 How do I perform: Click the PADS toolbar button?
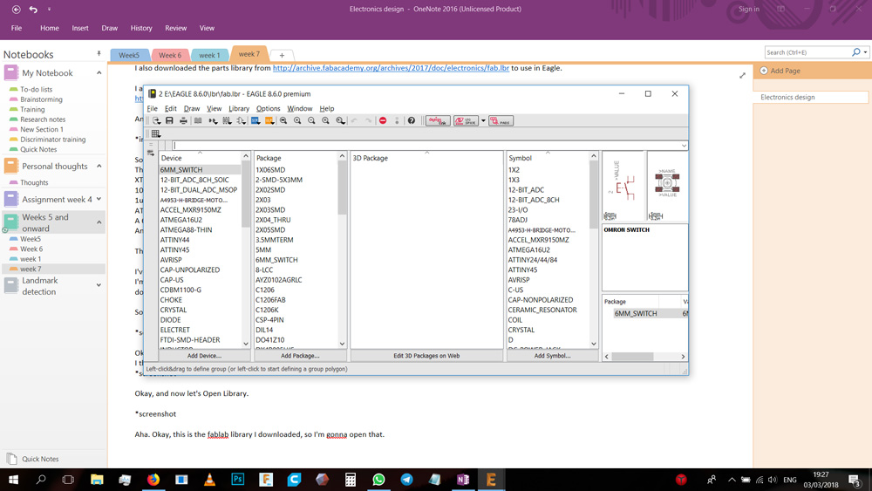(x=501, y=120)
